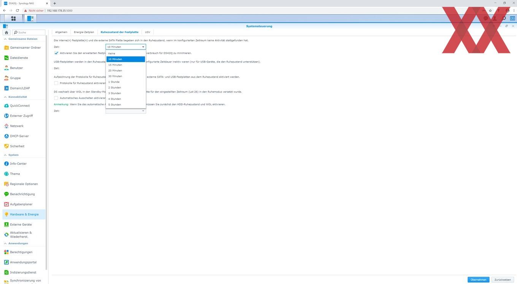Click the Zurücksetzen button

[x=503, y=280]
